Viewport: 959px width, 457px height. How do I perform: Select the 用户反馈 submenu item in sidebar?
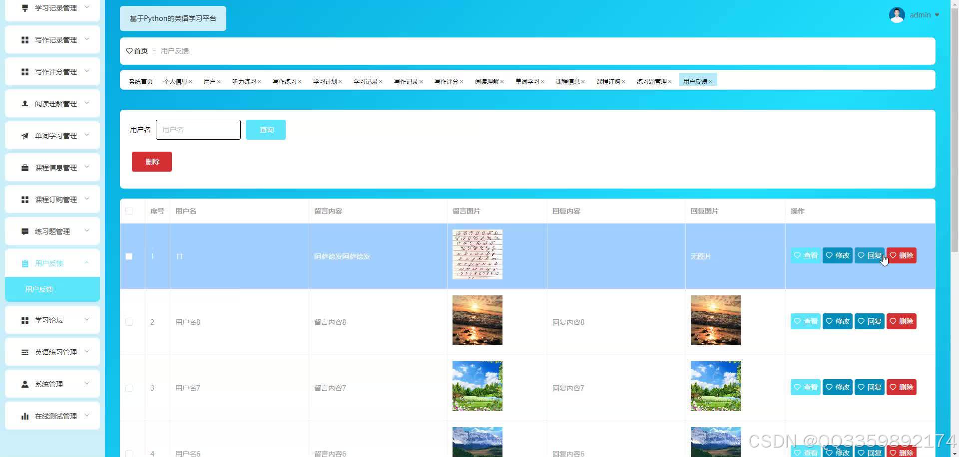point(52,289)
